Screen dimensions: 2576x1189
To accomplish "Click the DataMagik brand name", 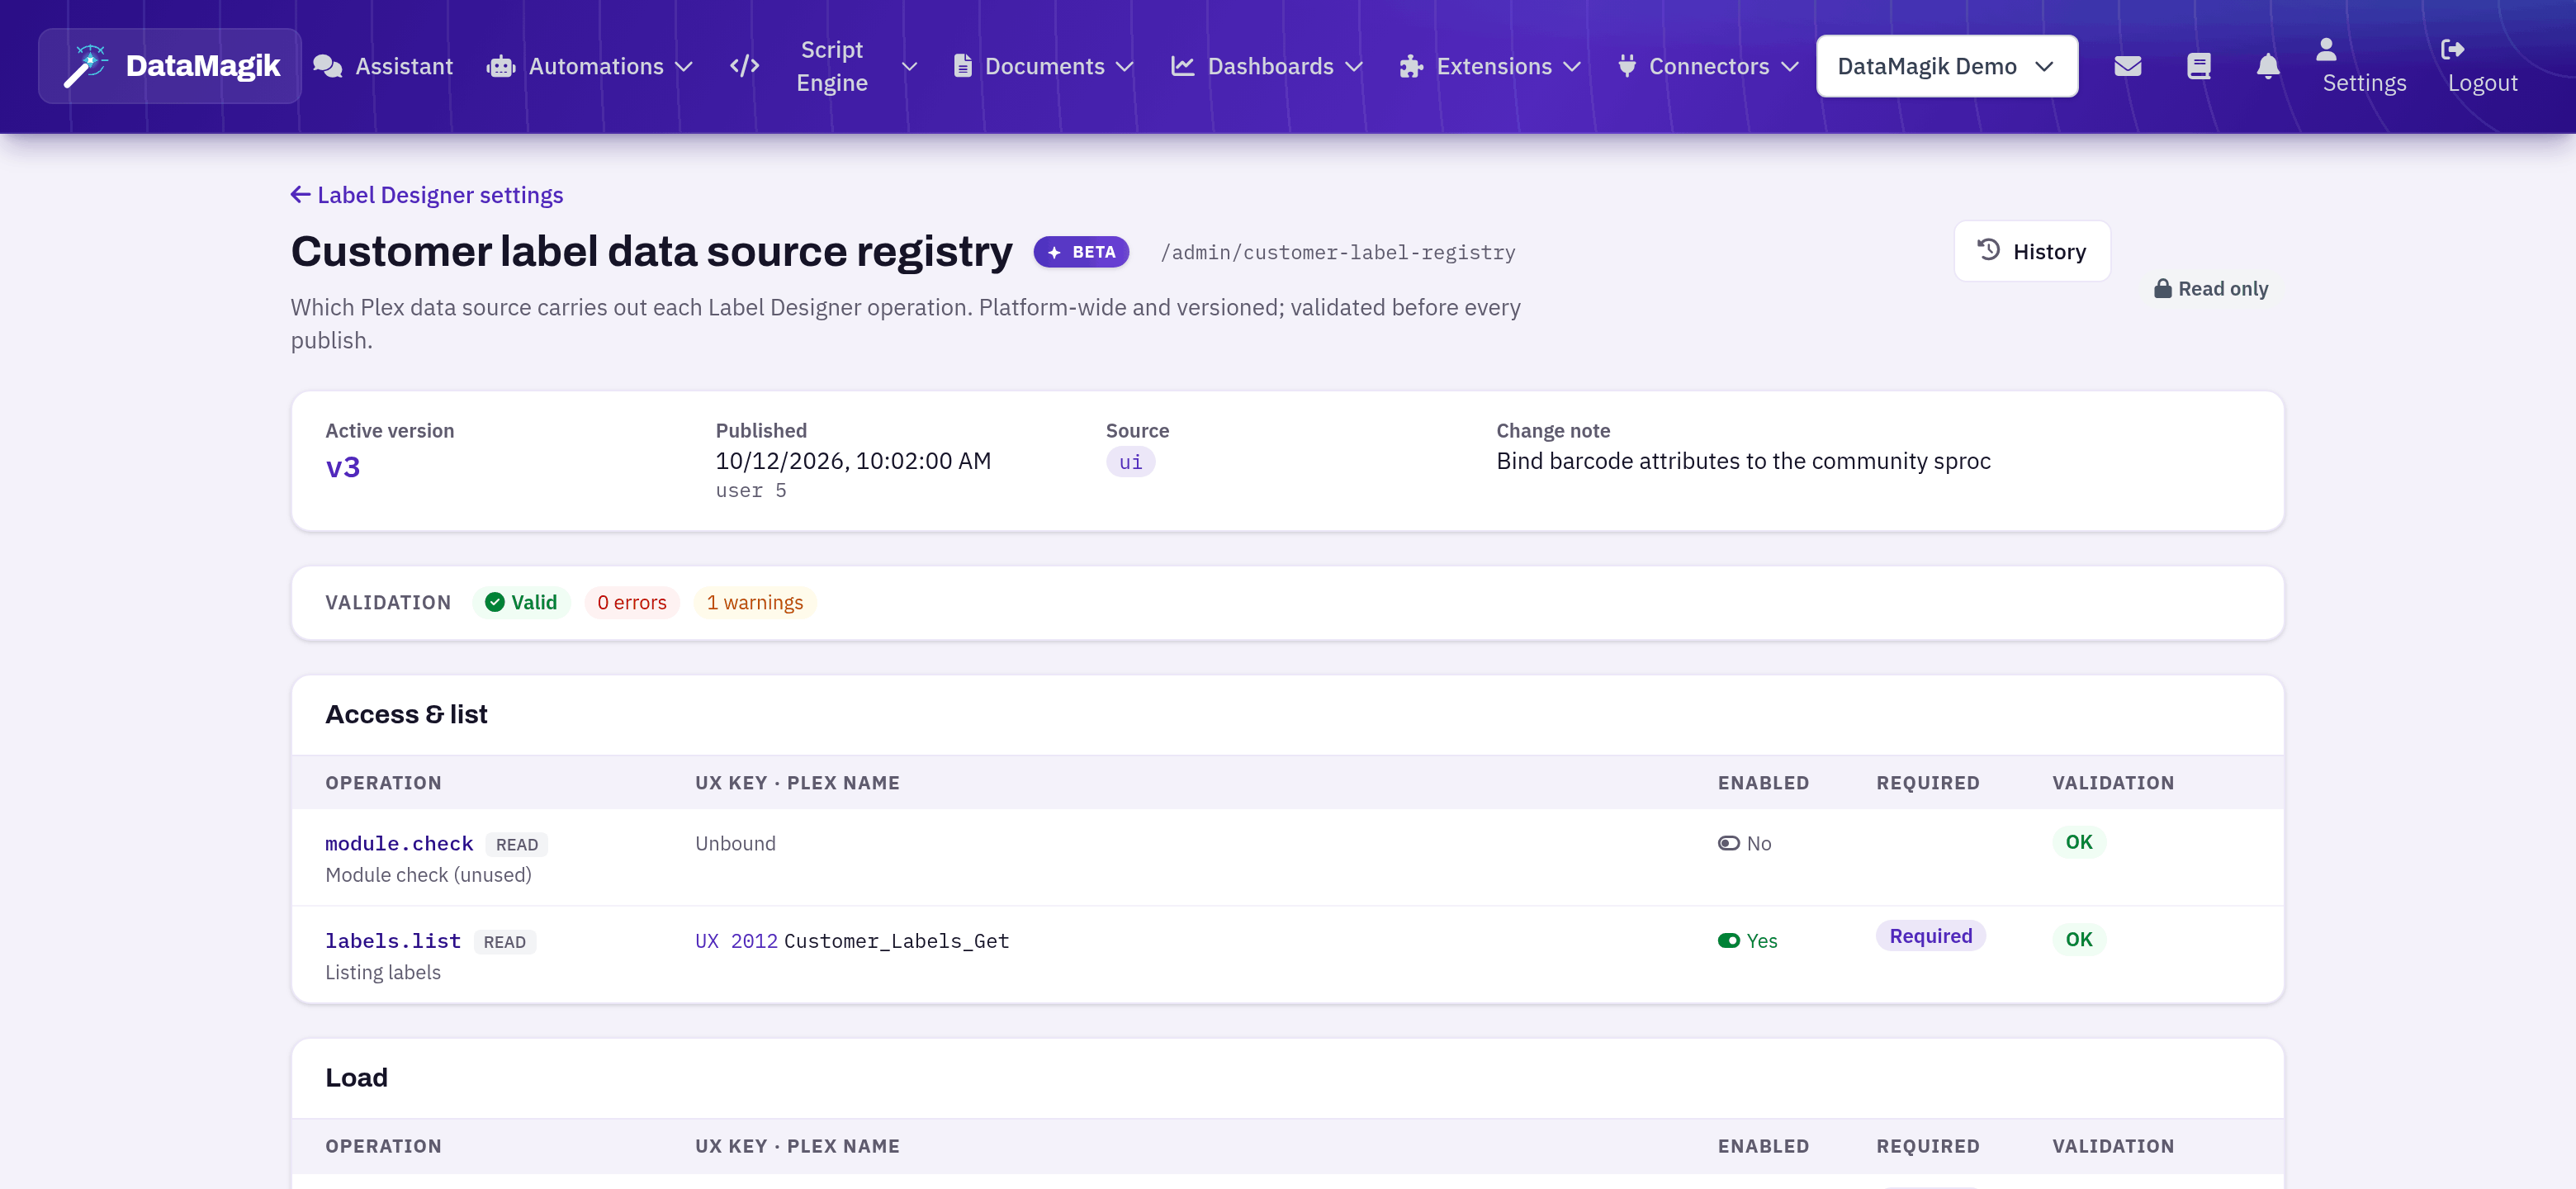I will 203,66.
